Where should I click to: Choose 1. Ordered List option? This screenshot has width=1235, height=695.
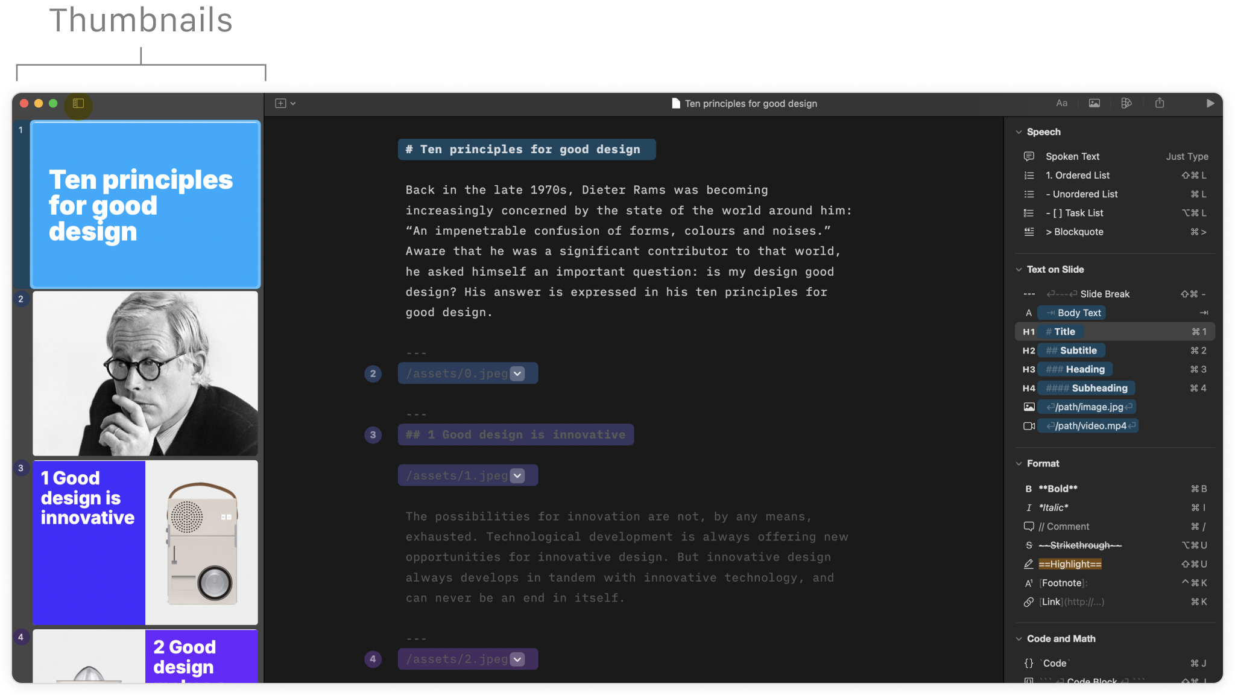click(x=1115, y=176)
